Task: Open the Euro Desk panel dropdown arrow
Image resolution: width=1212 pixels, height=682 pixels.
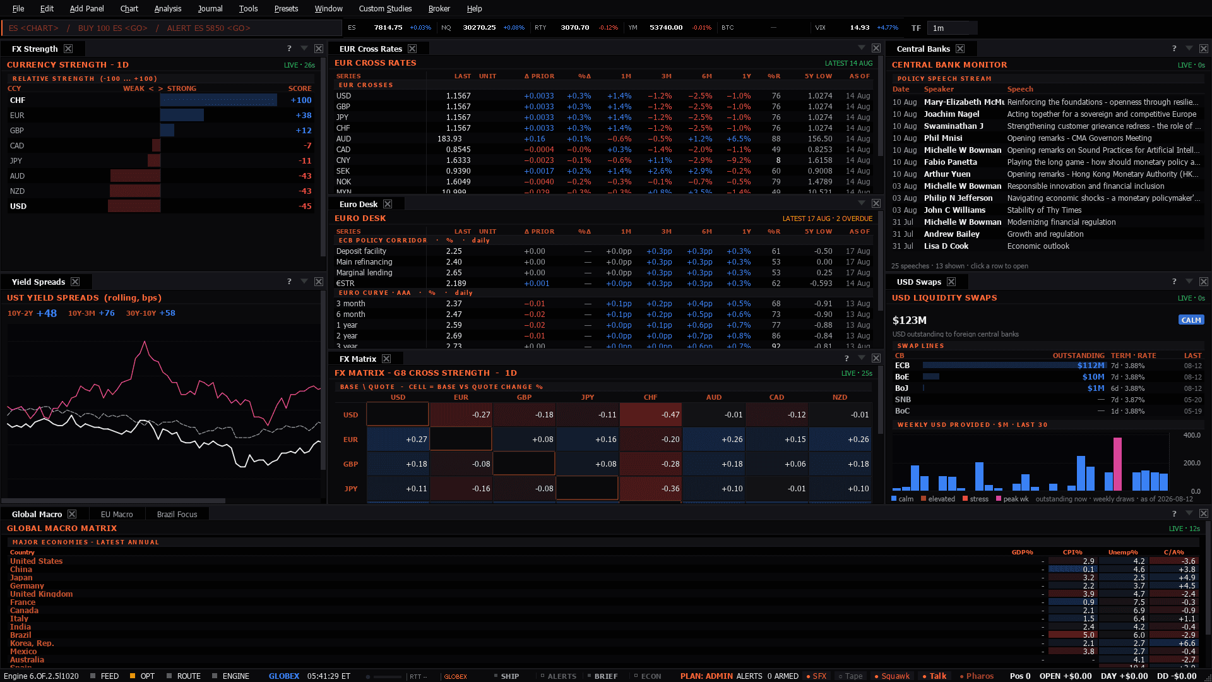Action: (x=862, y=203)
